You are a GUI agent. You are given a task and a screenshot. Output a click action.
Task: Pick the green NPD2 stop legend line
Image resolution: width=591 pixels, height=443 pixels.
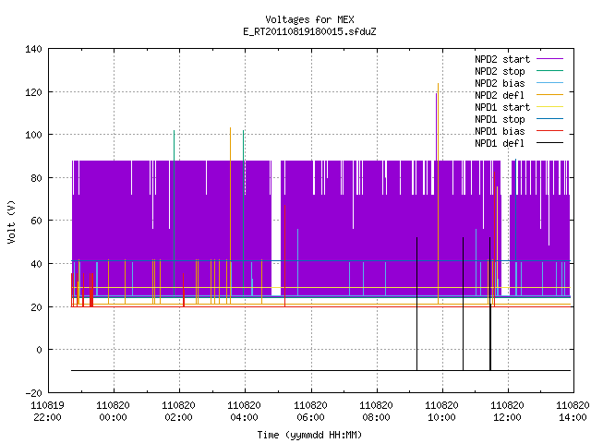(549, 70)
